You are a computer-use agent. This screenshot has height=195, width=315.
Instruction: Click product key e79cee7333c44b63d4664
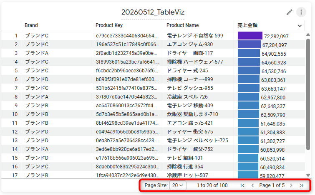[126, 36]
